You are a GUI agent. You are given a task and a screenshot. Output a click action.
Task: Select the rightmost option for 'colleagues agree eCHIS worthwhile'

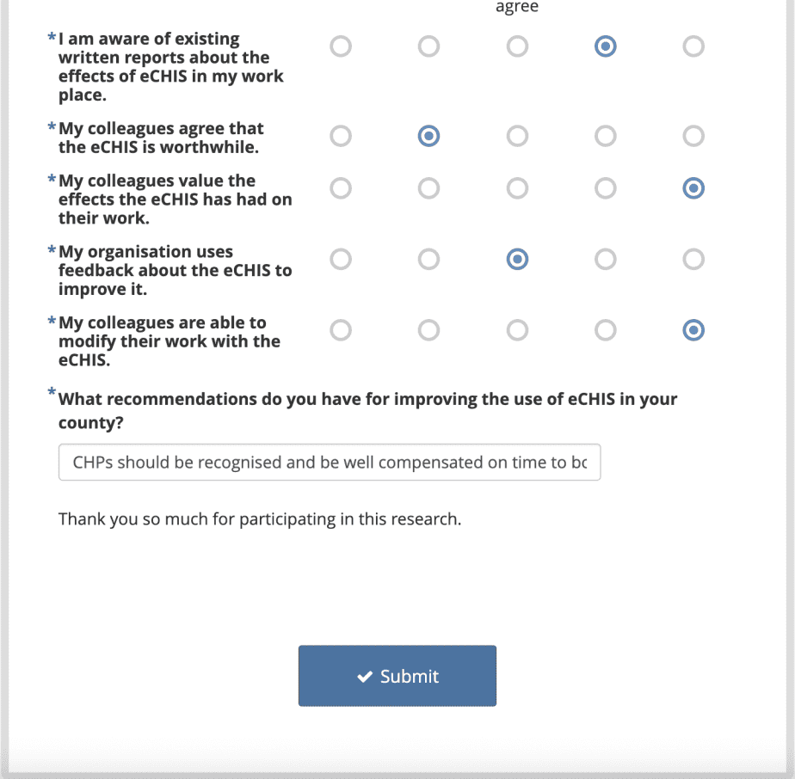pos(693,136)
